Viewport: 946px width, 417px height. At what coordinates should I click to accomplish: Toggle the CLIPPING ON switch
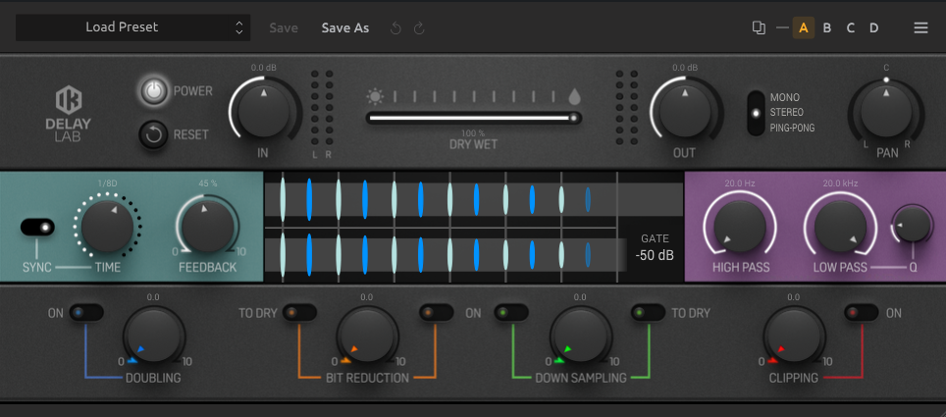point(861,313)
